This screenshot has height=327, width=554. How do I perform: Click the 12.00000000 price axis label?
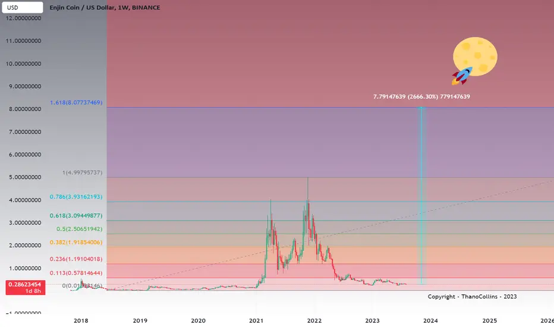(x=23, y=18)
